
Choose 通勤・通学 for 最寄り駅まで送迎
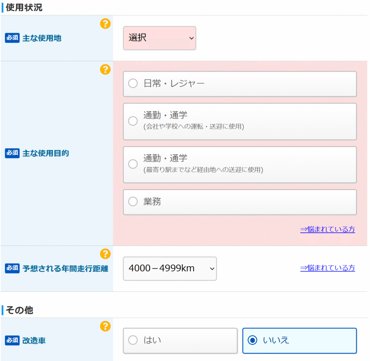133,164
